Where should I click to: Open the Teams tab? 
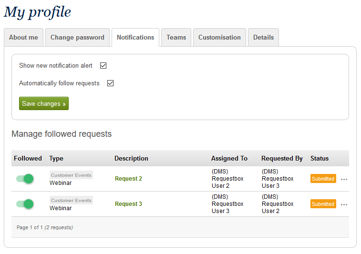coord(176,38)
